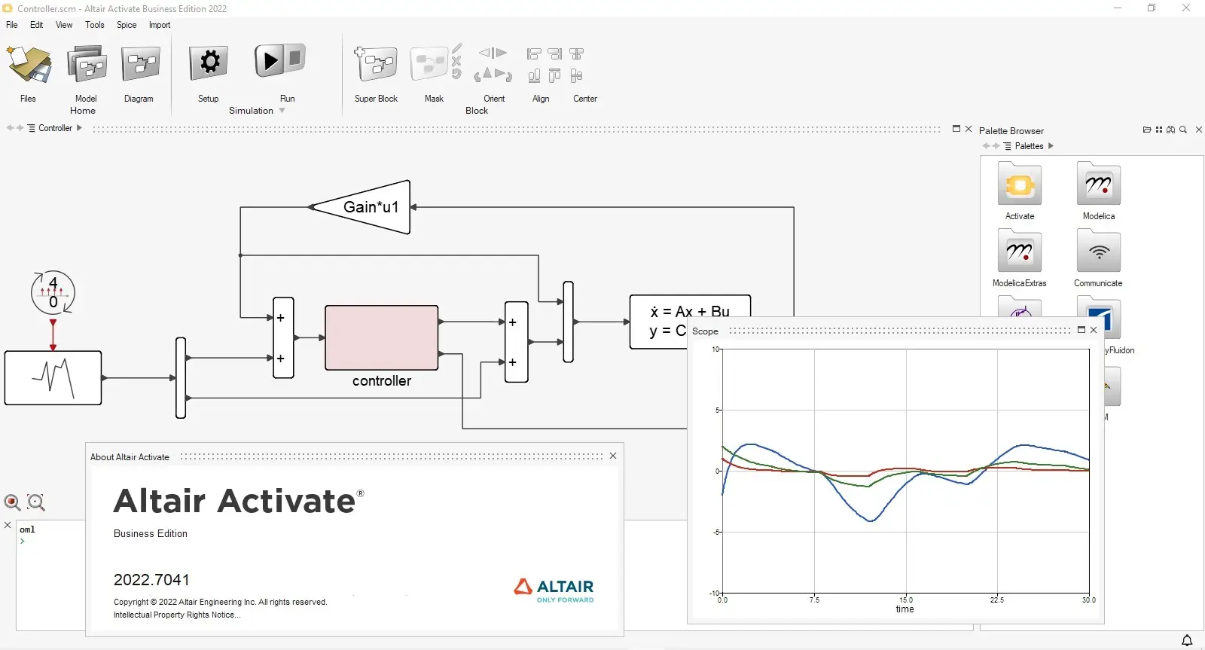Click the Model toolbar icon
This screenshot has width=1205, height=650.
(87, 65)
